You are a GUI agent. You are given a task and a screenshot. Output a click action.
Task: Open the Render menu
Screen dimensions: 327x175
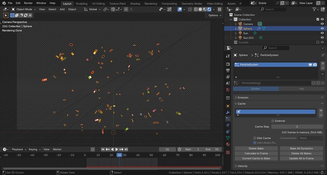pos(28,3)
